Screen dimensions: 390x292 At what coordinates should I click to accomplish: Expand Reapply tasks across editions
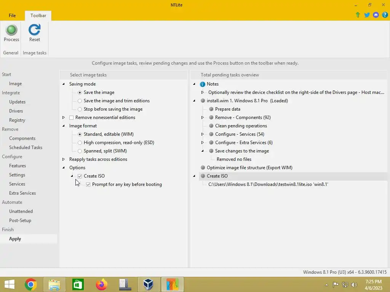(64, 159)
